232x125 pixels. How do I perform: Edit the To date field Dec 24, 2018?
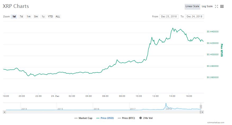[x=194, y=17]
